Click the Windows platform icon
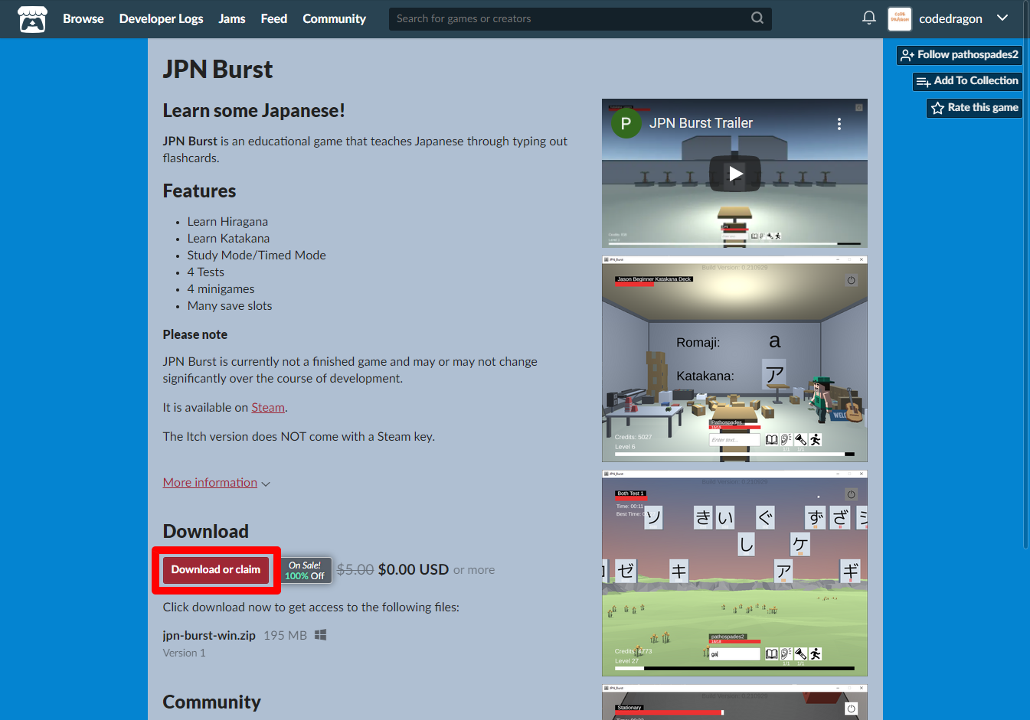The image size is (1030, 720). (x=321, y=635)
